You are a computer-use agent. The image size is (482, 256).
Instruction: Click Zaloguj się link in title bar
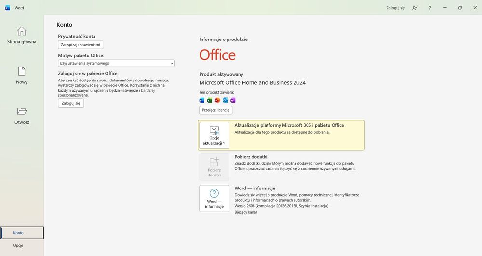click(396, 8)
